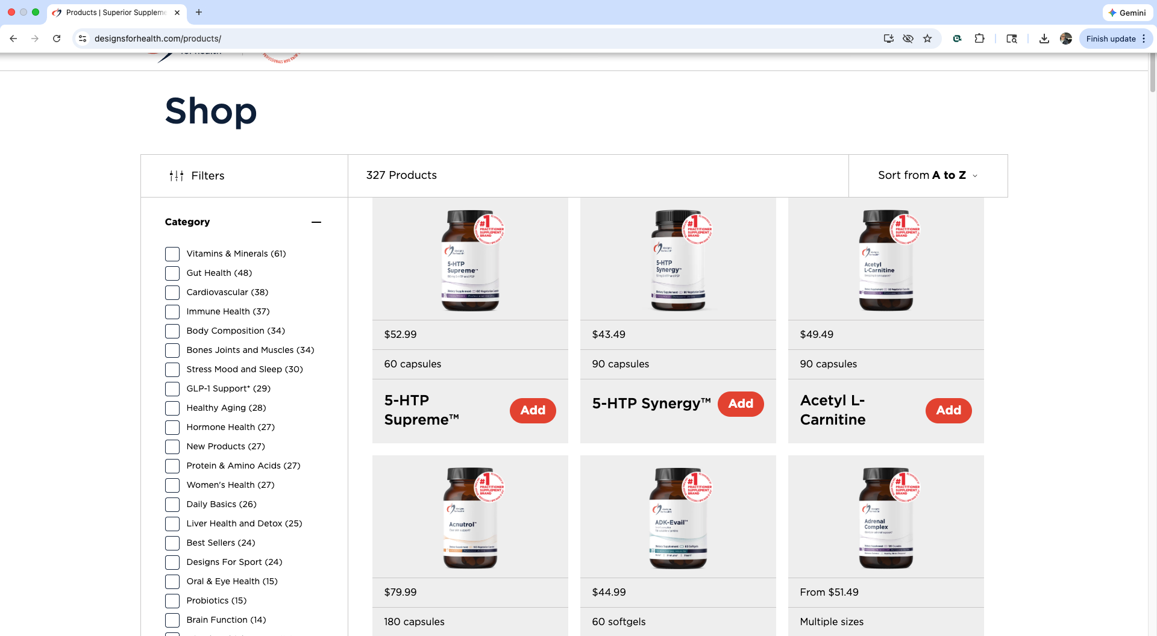1157x636 pixels.
Task: Check the Best Sellers filter
Action: coord(172,543)
